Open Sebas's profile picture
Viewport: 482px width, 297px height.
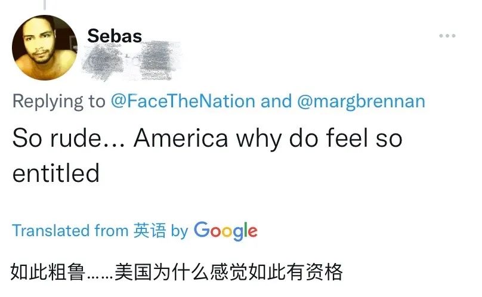45,48
